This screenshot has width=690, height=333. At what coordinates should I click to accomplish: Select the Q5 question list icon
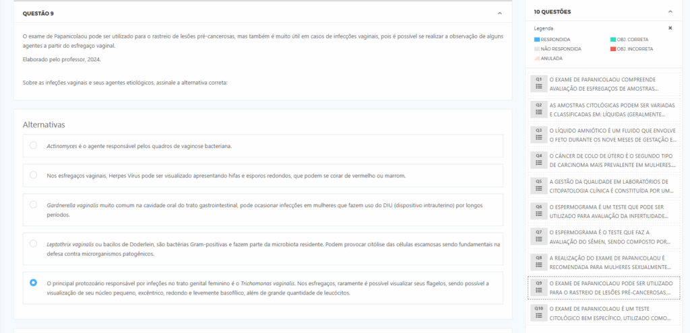[x=539, y=186]
